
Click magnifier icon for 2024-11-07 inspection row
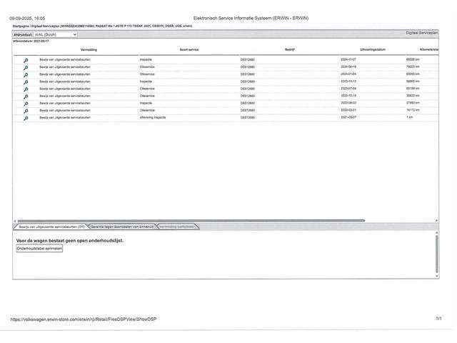click(26, 59)
